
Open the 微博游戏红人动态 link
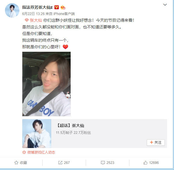(x=41, y=152)
